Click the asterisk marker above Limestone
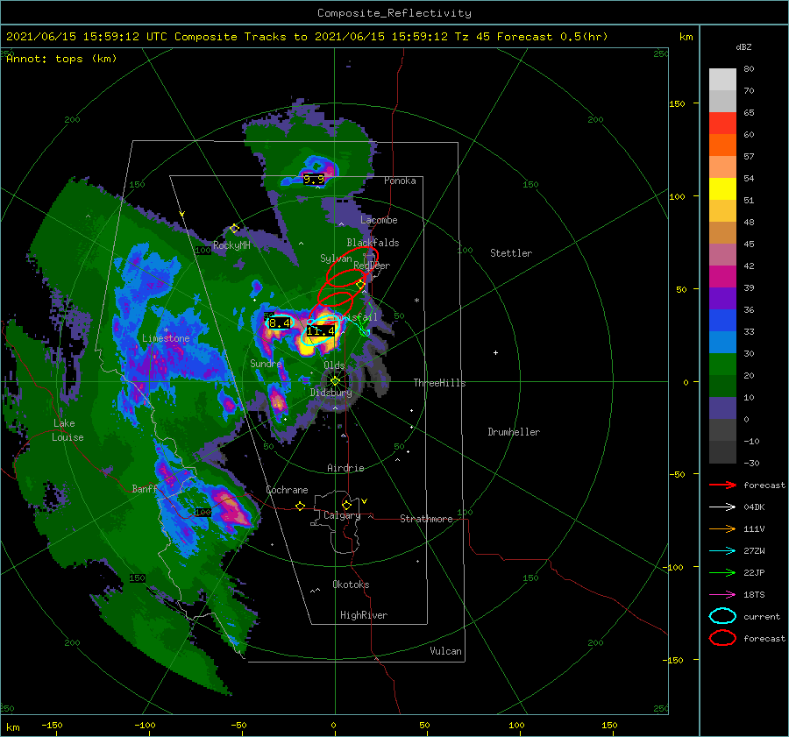789x737 pixels. click(166, 330)
